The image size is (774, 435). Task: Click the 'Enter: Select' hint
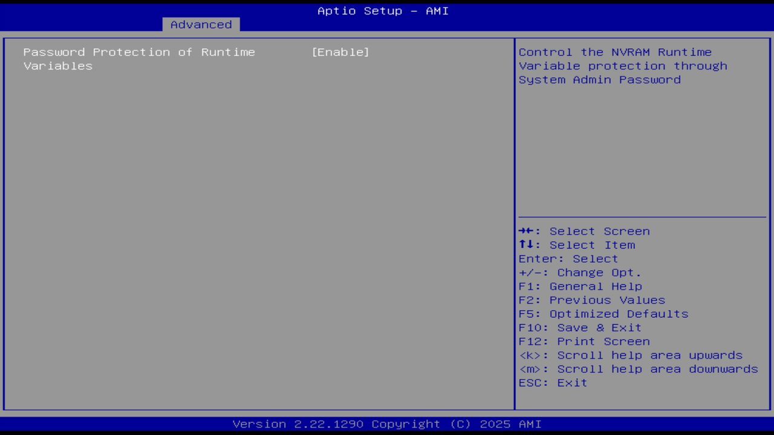pos(568,259)
